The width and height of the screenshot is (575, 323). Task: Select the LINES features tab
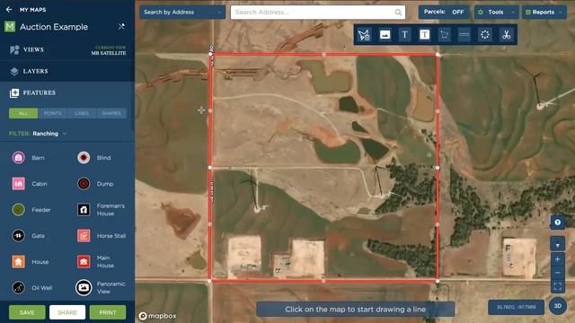click(82, 113)
